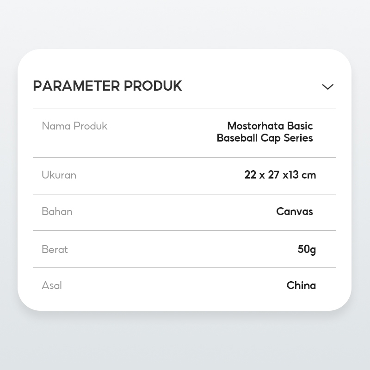This screenshot has width=370, height=370.
Task: Click 'Mostorhata Basic' on the first line
Action: point(270,126)
